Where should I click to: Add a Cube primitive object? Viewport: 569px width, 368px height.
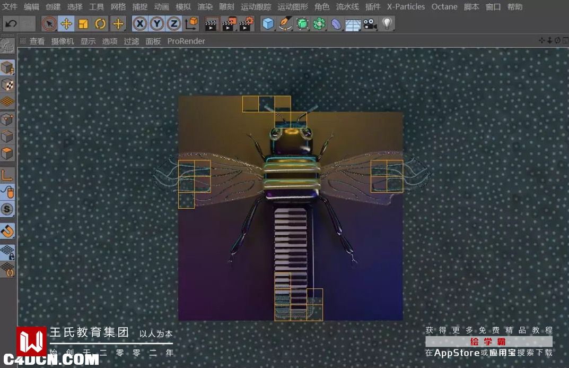pos(268,24)
